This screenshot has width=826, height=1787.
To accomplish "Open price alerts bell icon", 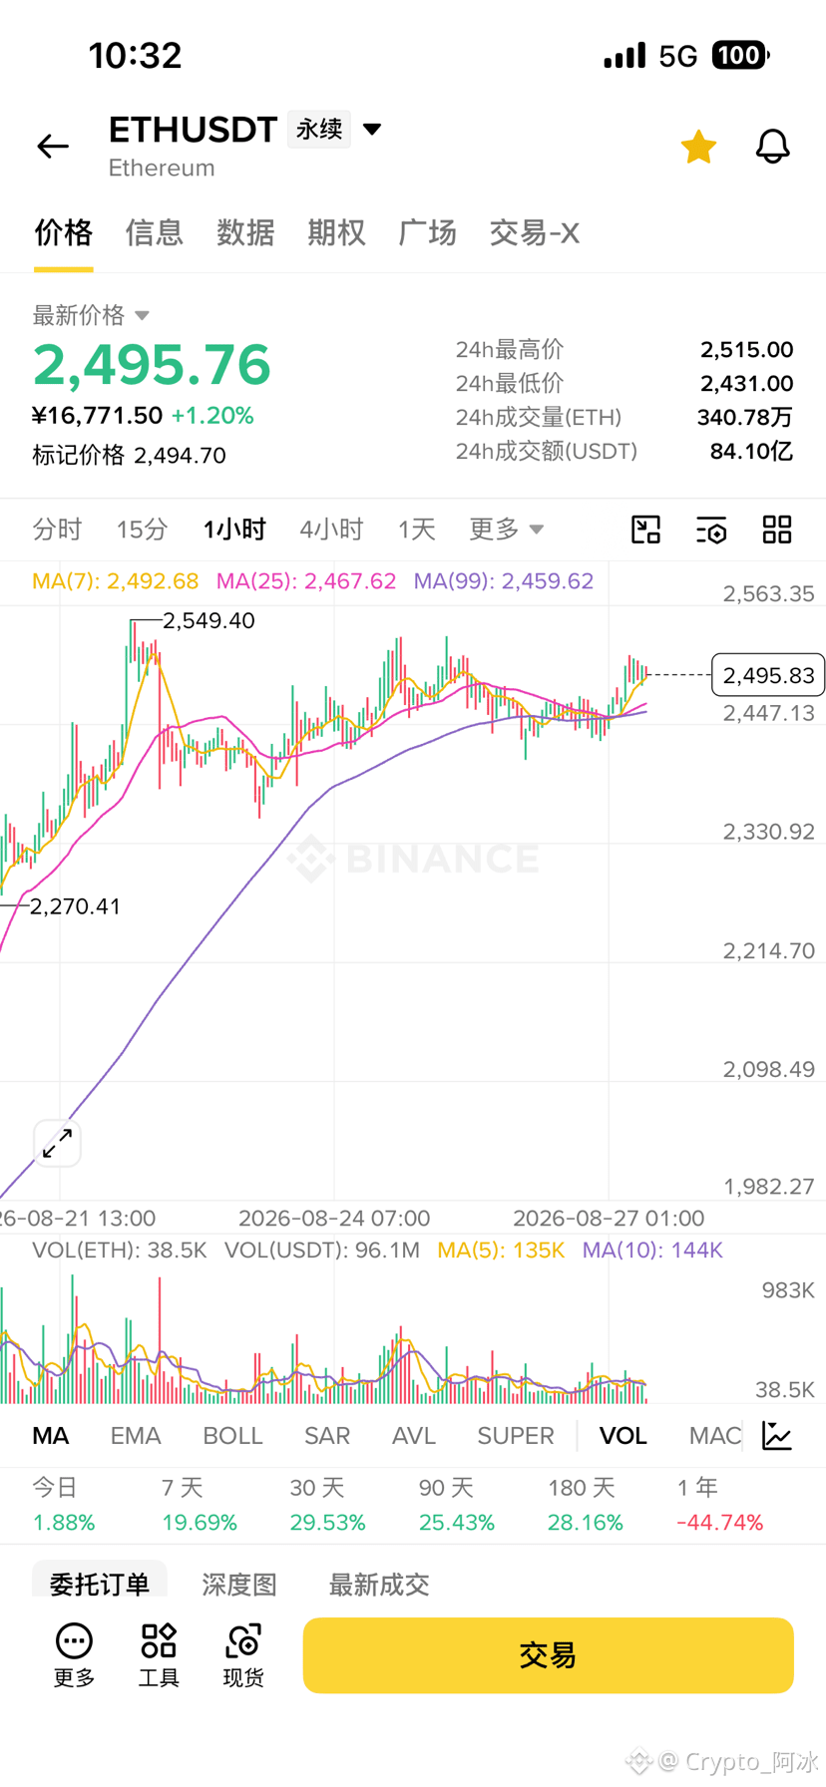I will click(772, 147).
